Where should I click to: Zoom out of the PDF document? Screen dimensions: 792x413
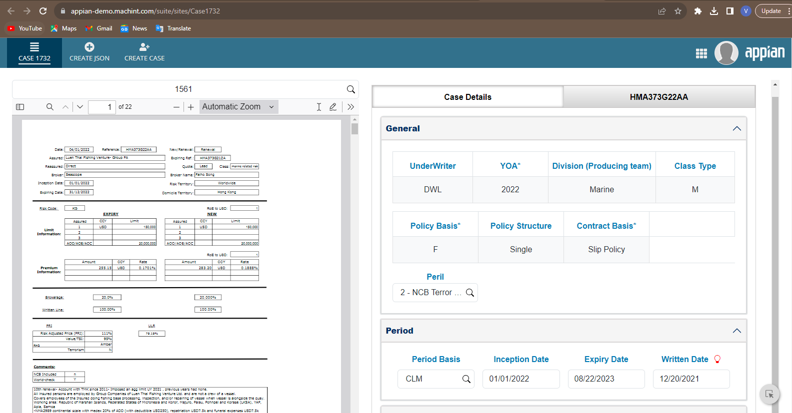(176, 107)
